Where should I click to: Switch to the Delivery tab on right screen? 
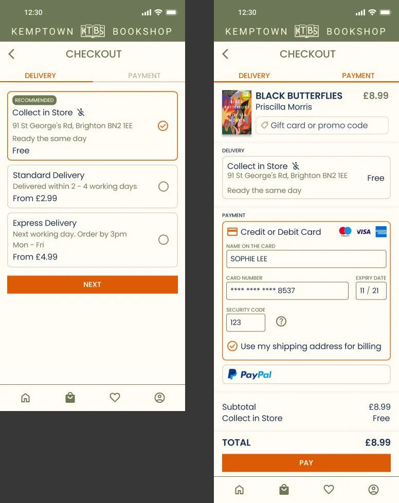254,76
